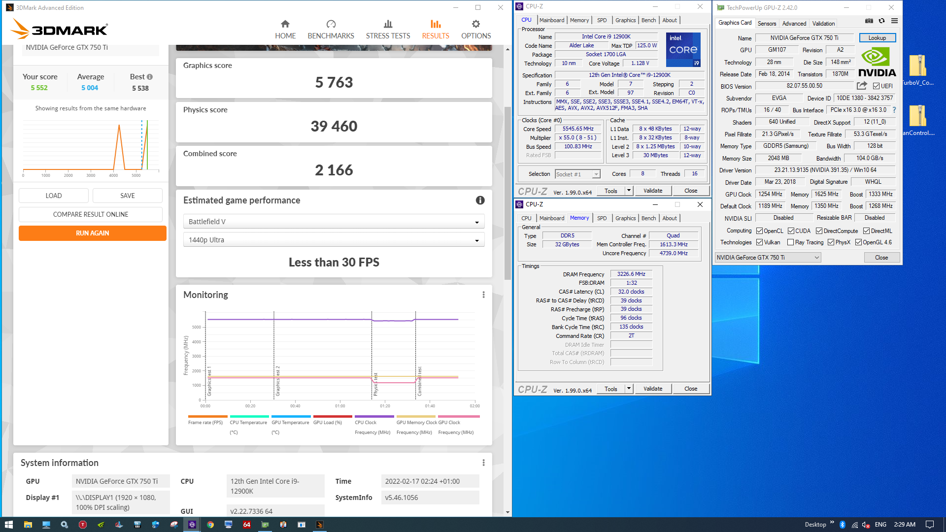This screenshot has height=532, width=946.
Task: Toggle the PhysX checkbox
Action: click(x=831, y=242)
